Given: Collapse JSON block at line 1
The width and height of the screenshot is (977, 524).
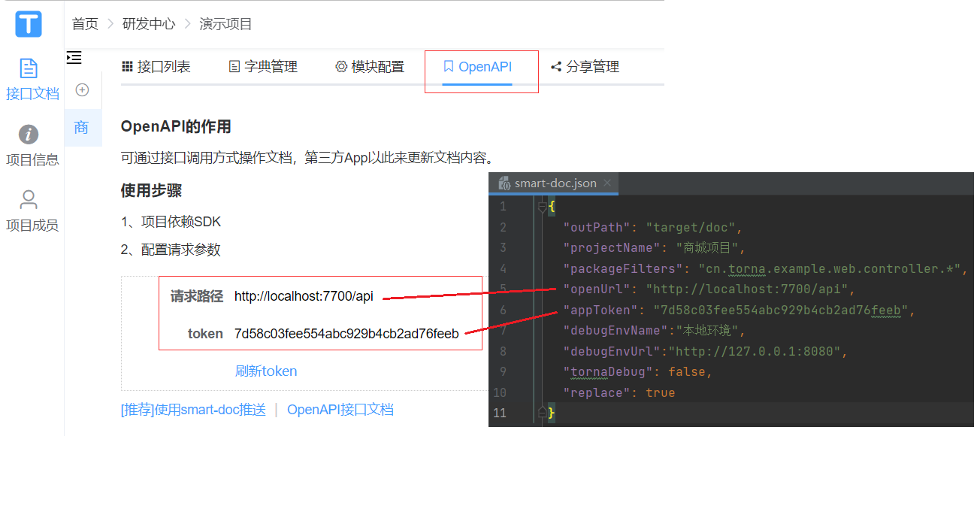Looking at the screenshot, I should (542, 206).
